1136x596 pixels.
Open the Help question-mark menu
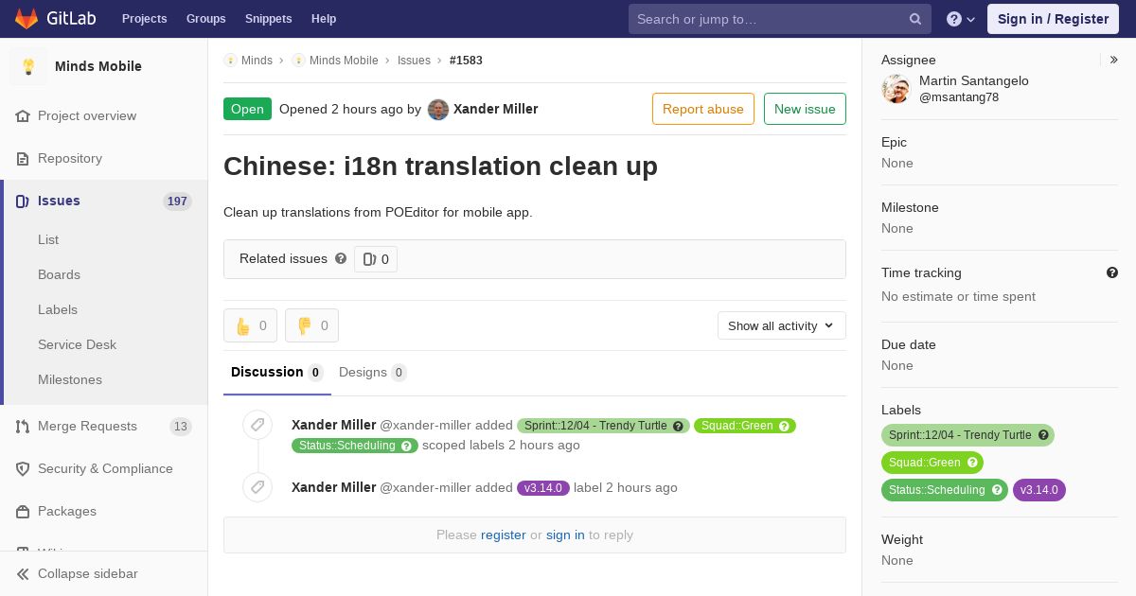tap(961, 19)
